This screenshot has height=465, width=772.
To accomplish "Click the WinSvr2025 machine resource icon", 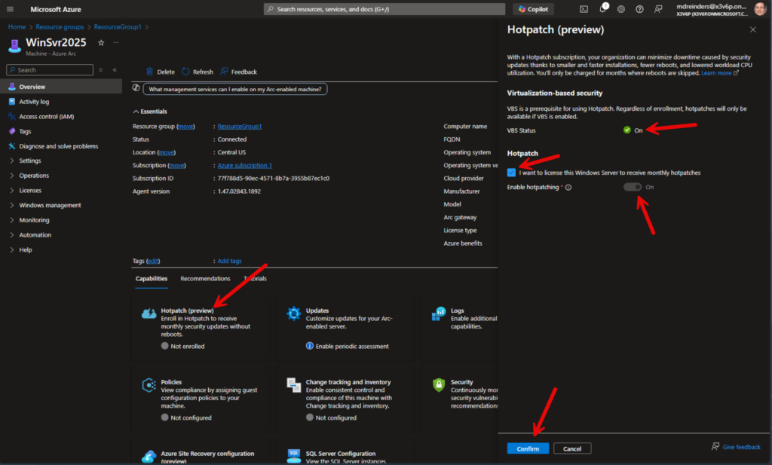I will [15, 46].
